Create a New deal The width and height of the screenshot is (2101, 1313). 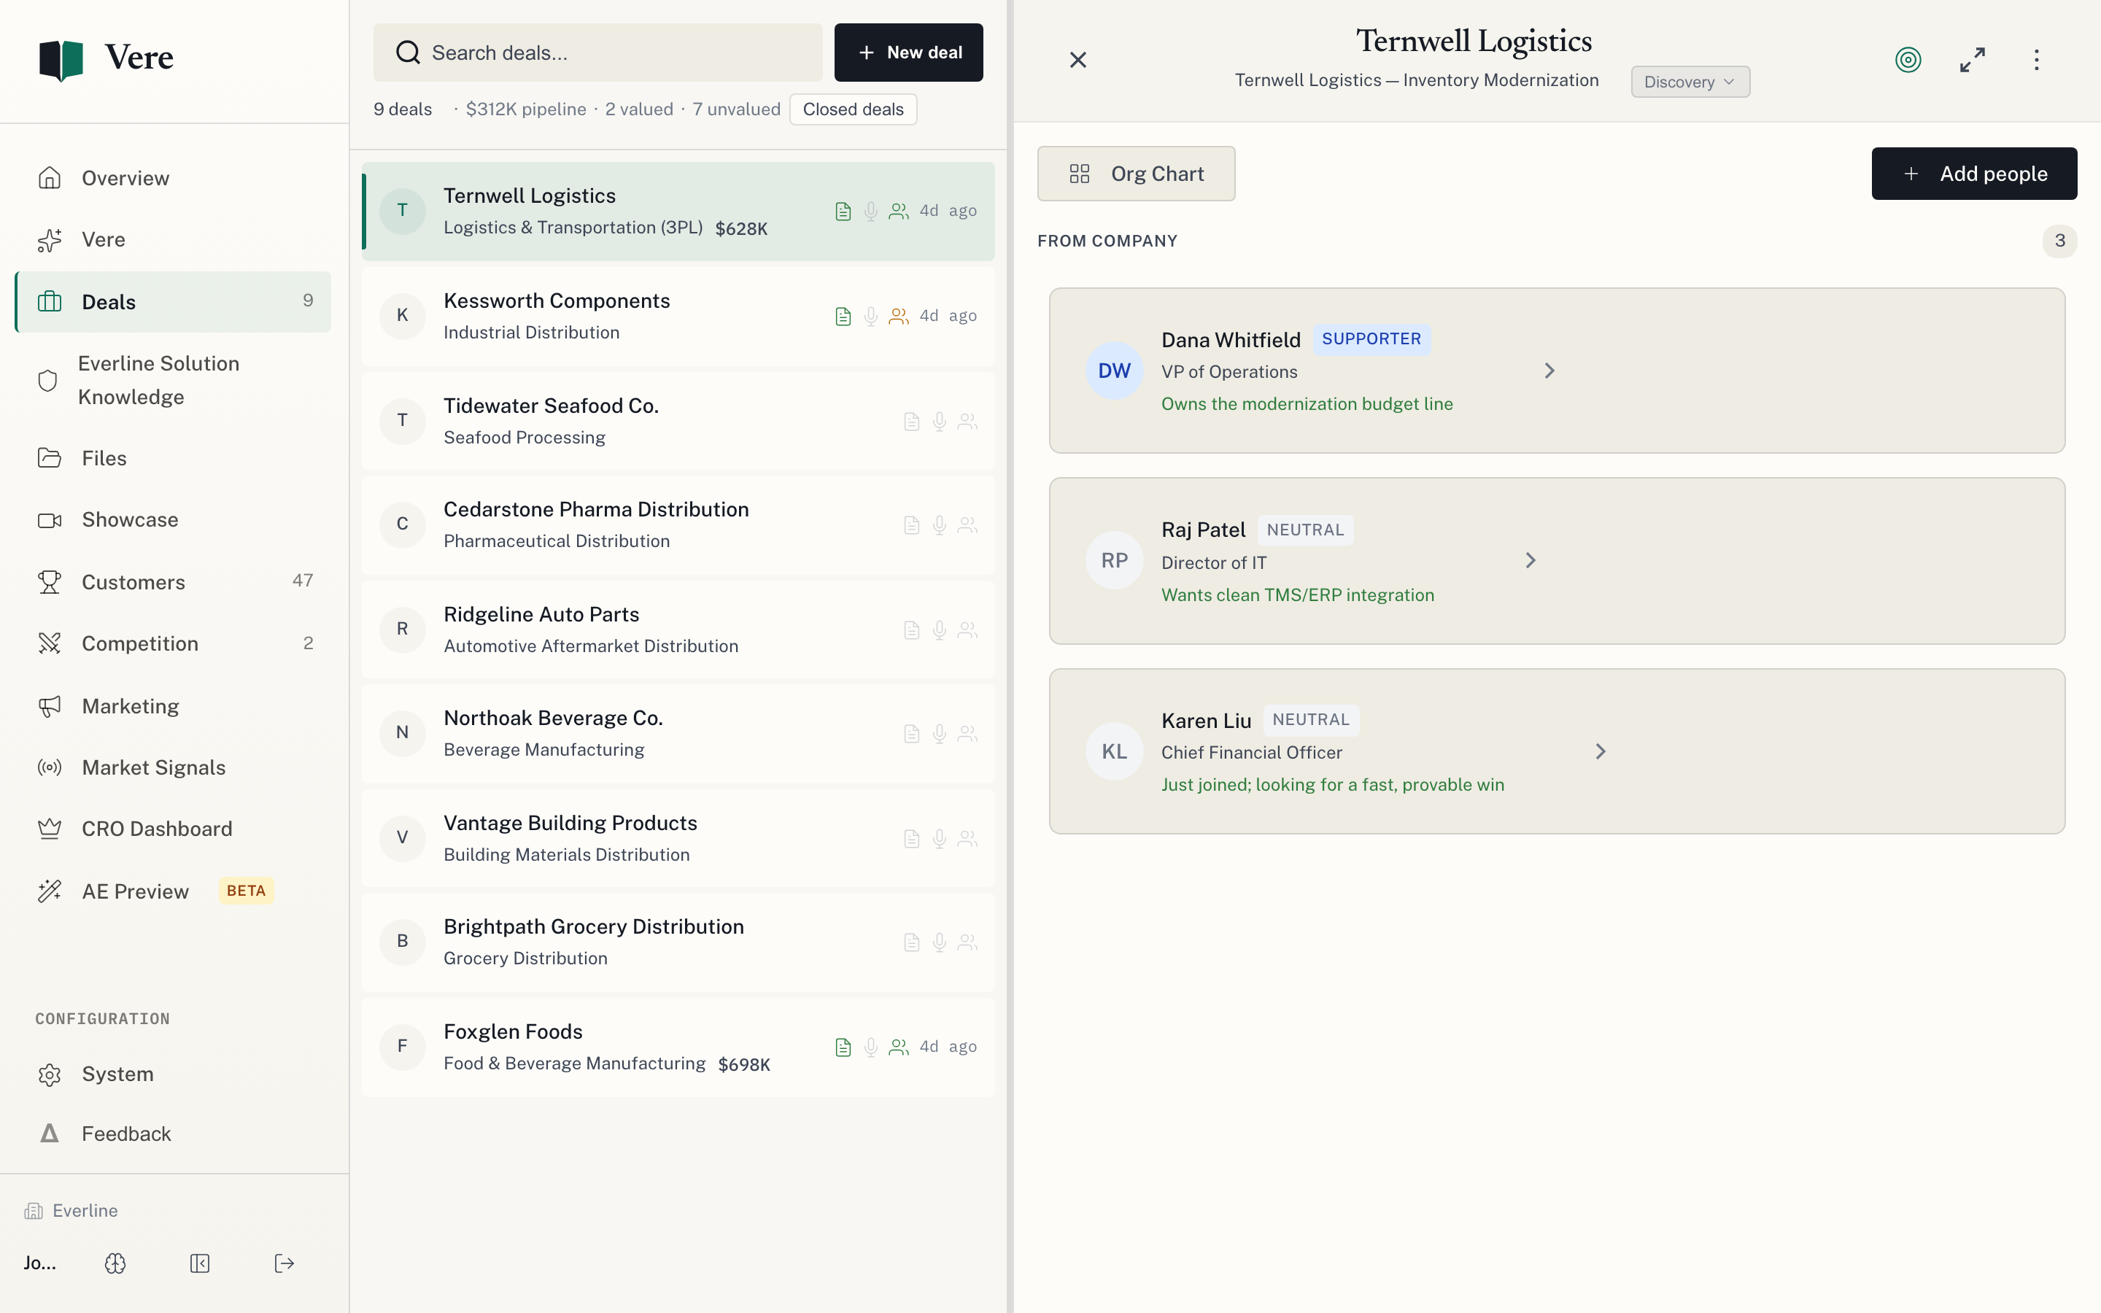tap(908, 53)
